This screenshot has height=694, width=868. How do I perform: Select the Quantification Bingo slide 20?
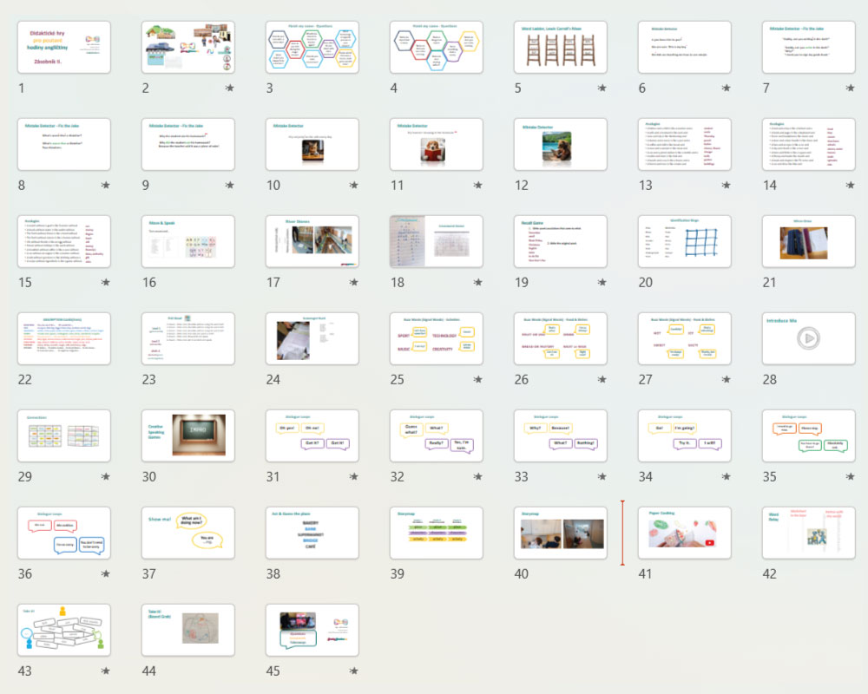pos(684,242)
